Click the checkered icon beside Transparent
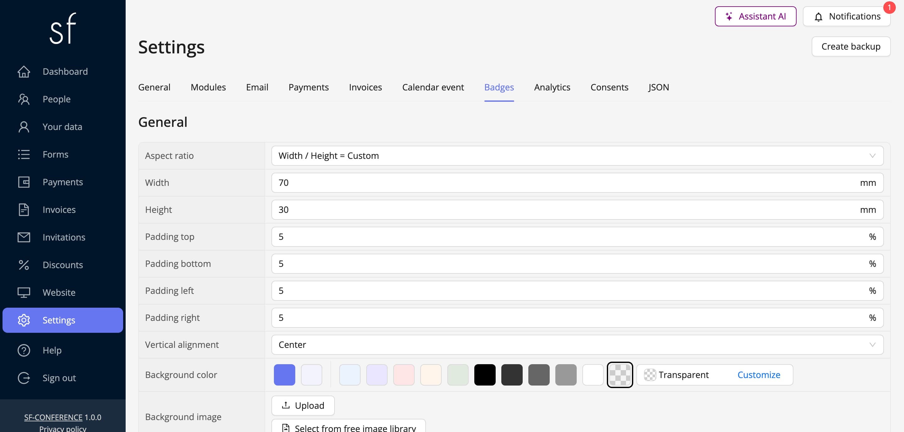Image resolution: width=904 pixels, height=432 pixels. (650, 375)
